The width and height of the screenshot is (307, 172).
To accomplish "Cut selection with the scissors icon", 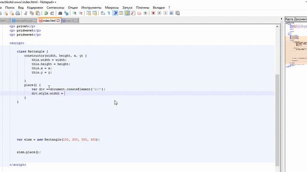I will [x=25, y=13].
